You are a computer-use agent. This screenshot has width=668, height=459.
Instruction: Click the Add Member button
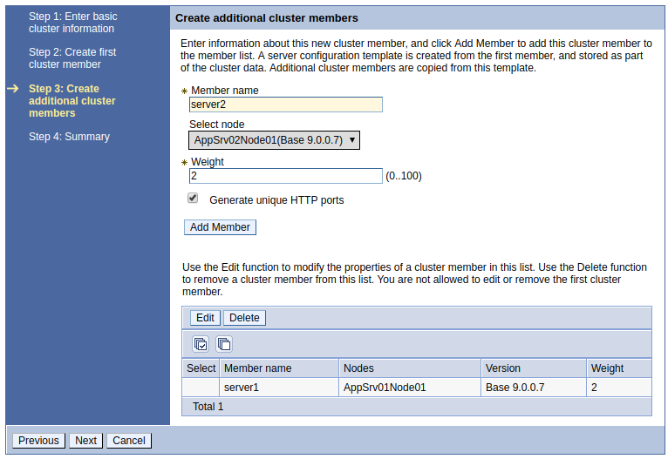tap(220, 227)
